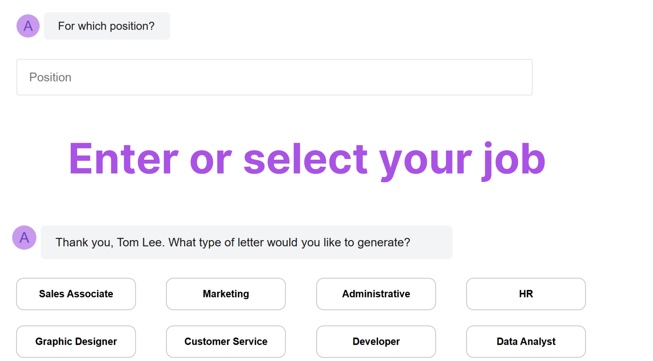Screen dimensions: 653x361
Task: Pick the Administrative job option
Action: (x=376, y=294)
